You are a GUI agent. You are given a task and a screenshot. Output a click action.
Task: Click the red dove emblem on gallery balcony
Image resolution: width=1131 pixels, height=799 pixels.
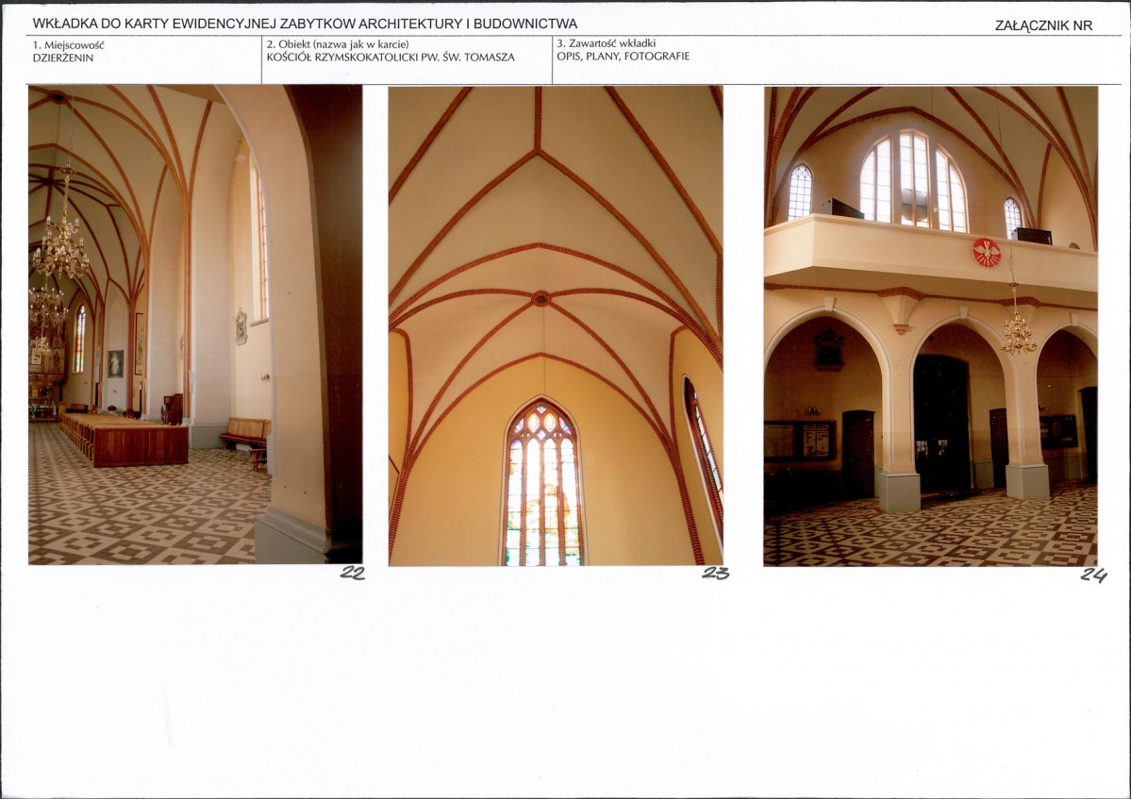(x=987, y=253)
